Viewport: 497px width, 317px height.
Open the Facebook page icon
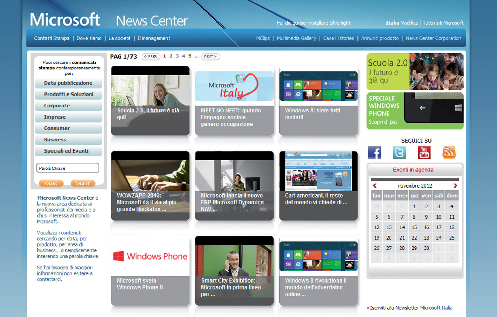(374, 153)
